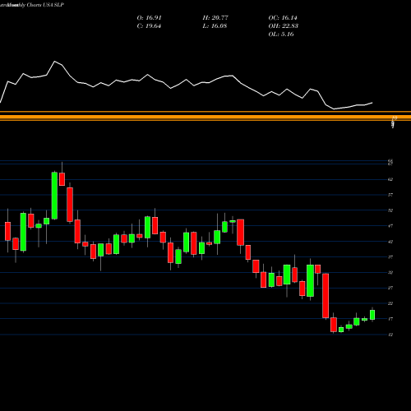
Task: Click the 22 price axis label
Action: click(x=390, y=303)
